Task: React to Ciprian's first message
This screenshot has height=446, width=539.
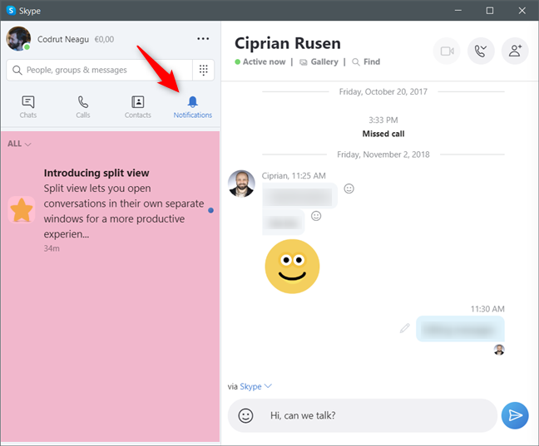Action: (x=349, y=189)
